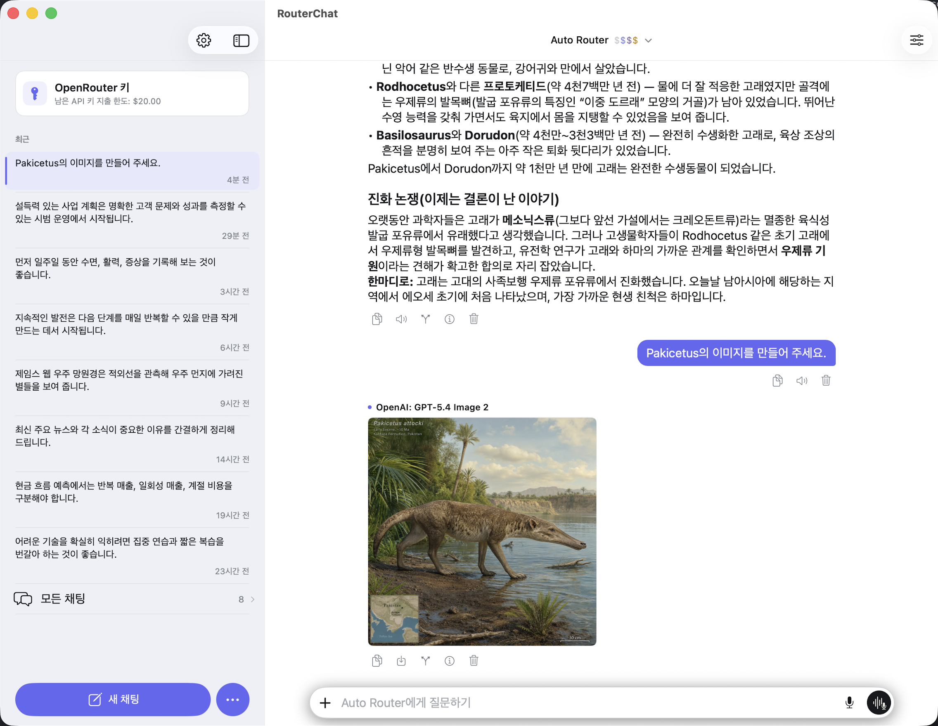Start voice mode waveform button

(x=879, y=702)
